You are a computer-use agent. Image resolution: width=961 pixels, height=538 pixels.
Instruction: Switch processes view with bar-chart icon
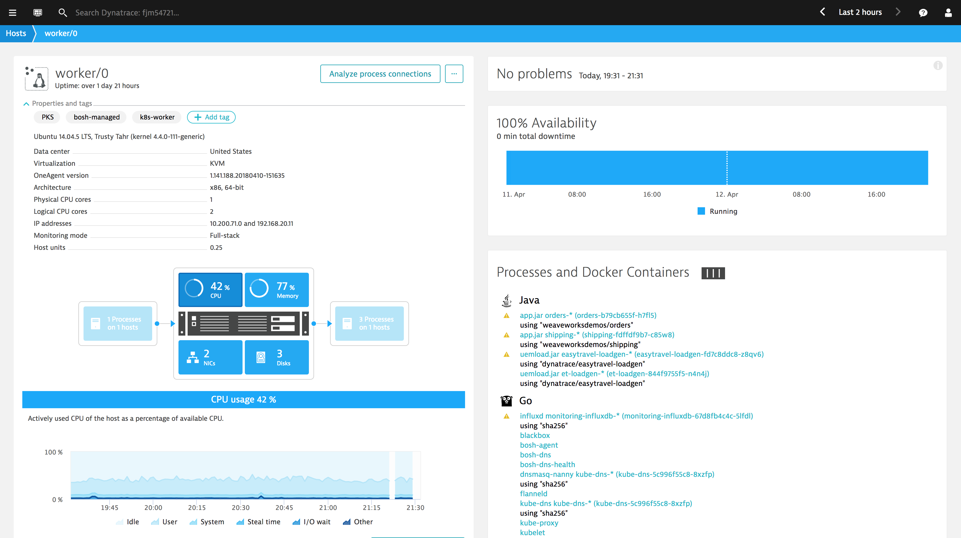713,273
